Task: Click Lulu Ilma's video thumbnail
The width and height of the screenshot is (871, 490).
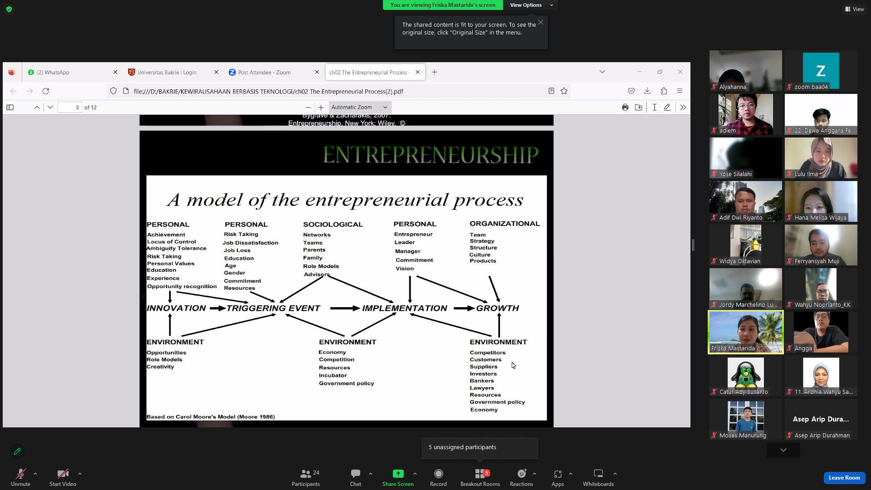Action: tap(821, 158)
